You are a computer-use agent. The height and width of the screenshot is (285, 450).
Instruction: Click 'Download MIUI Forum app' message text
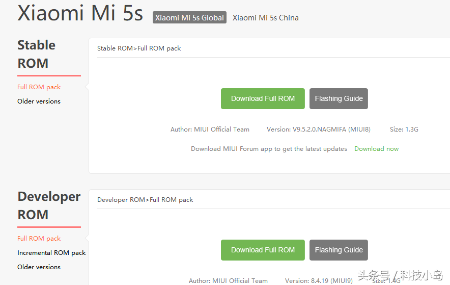(x=269, y=149)
